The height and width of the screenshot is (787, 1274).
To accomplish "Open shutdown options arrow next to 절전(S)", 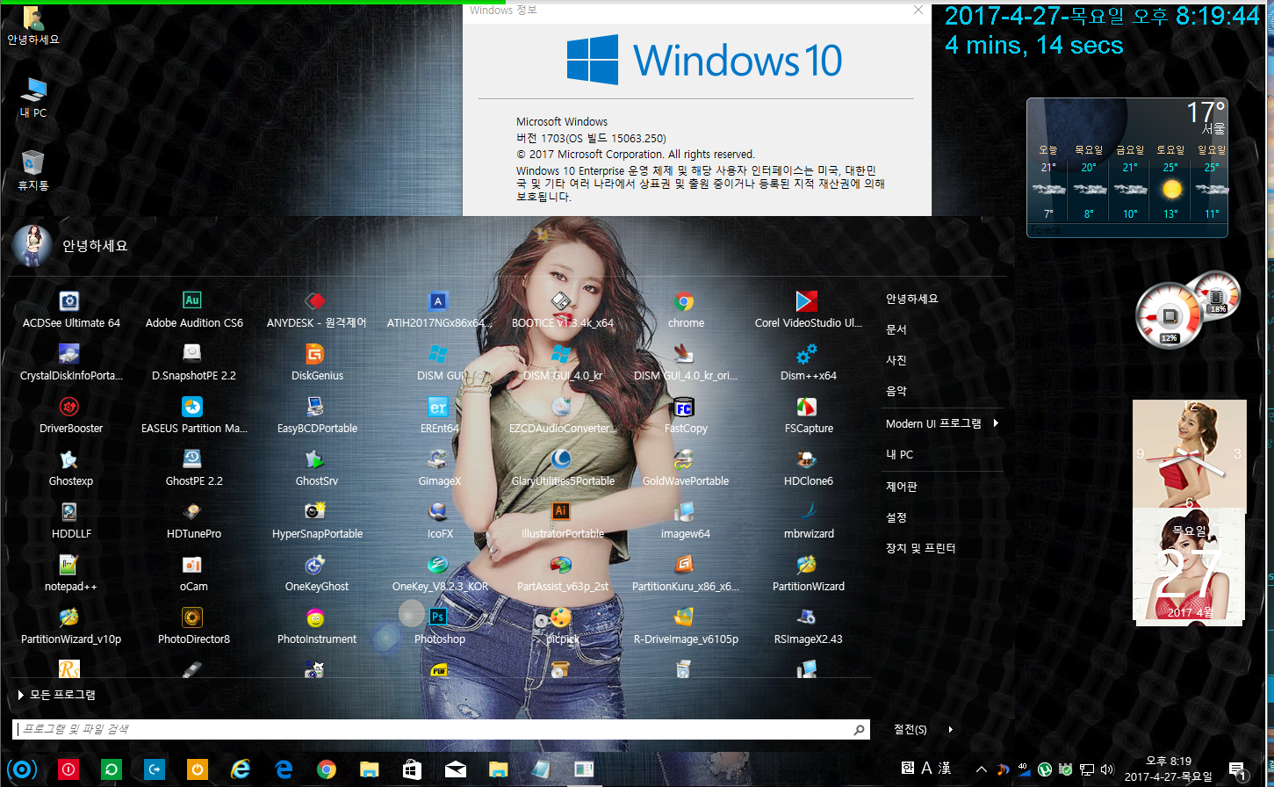I will point(950,730).
